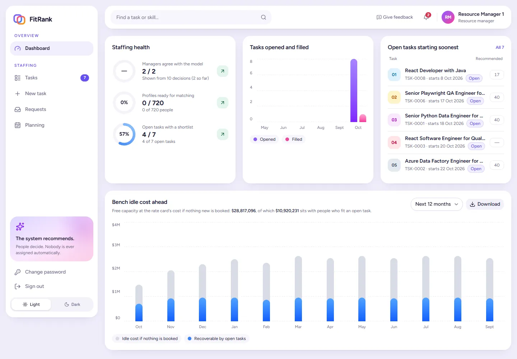Click the Oct bar in Bench idle cost

[x=139, y=303]
